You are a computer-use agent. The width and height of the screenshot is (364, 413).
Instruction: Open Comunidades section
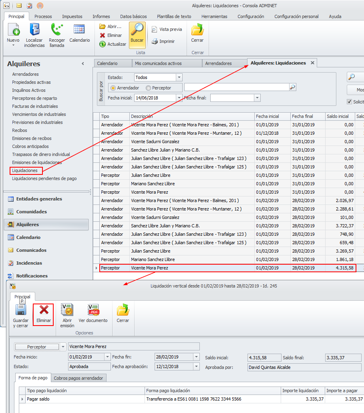pyautogui.click(x=31, y=212)
